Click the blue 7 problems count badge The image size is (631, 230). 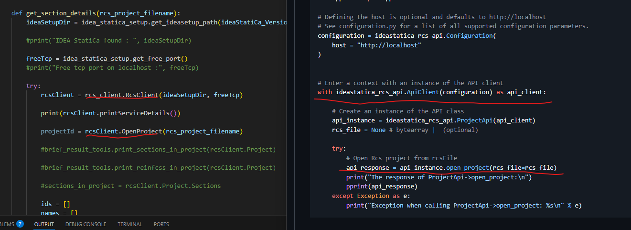tap(20, 224)
